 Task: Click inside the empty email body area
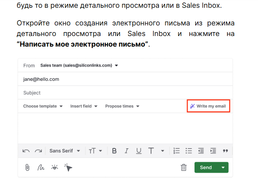pyautogui.click(x=125, y=128)
